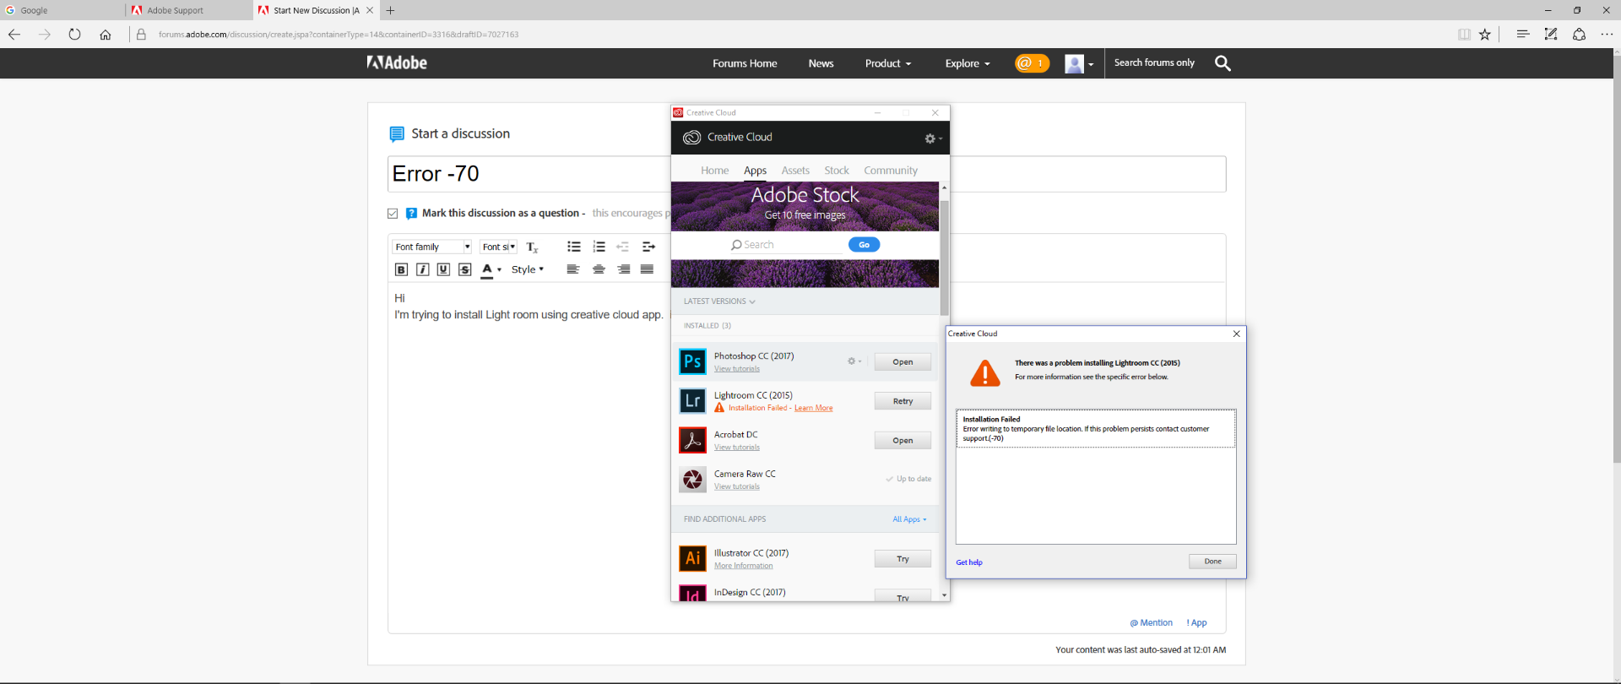Align text right in the editor
Image resolution: width=1621 pixels, height=684 pixels.
623,269
